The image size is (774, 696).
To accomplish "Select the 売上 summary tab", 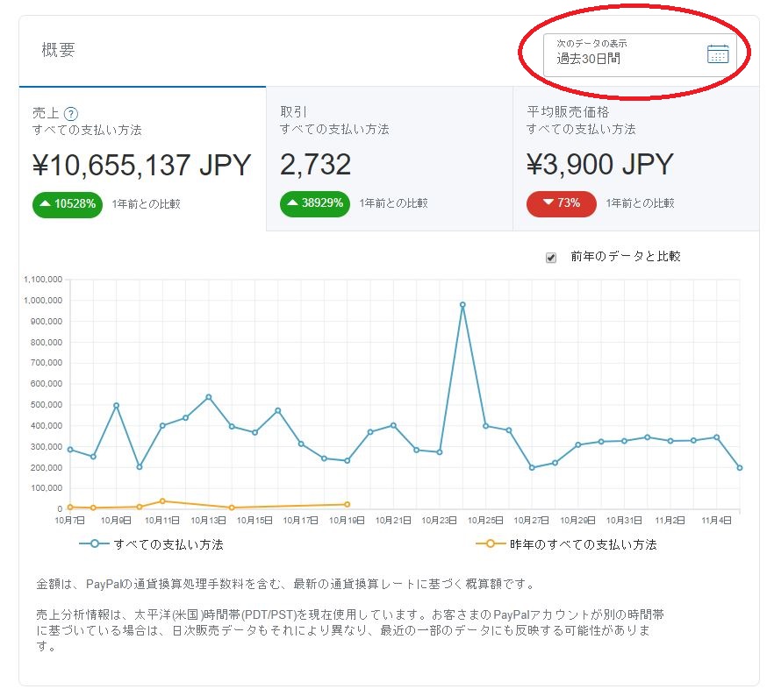I will [x=143, y=159].
